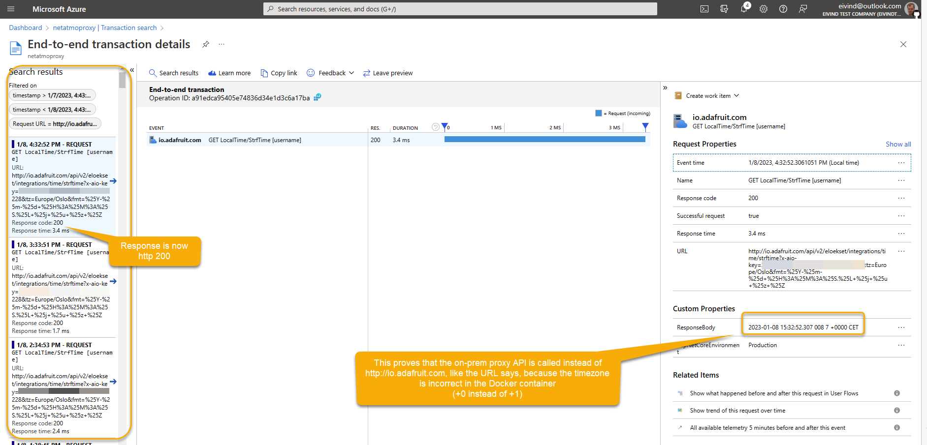
Task: Open the eivind@outlook.com account avatar
Action: [910, 9]
